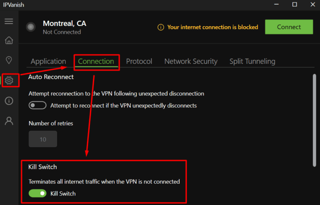Enable the Auto Reconnect toggle
Image resolution: width=320 pixels, height=205 pixels.
[37, 105]
